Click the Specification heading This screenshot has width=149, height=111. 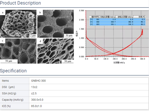click(13, 71)
